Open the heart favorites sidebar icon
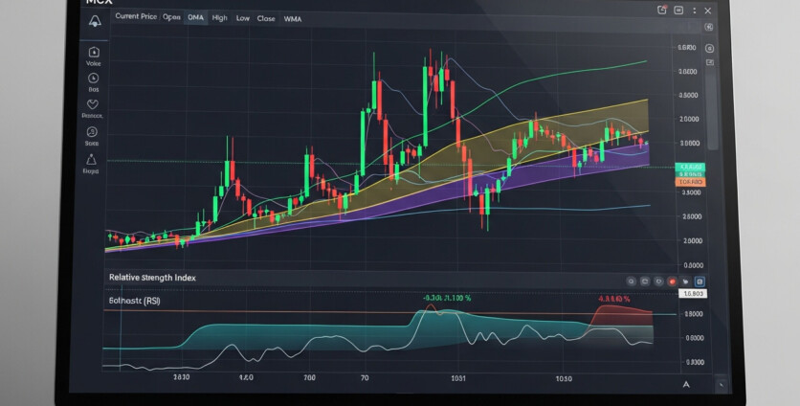This screenshot has height=406, width=800. (93, 104)
